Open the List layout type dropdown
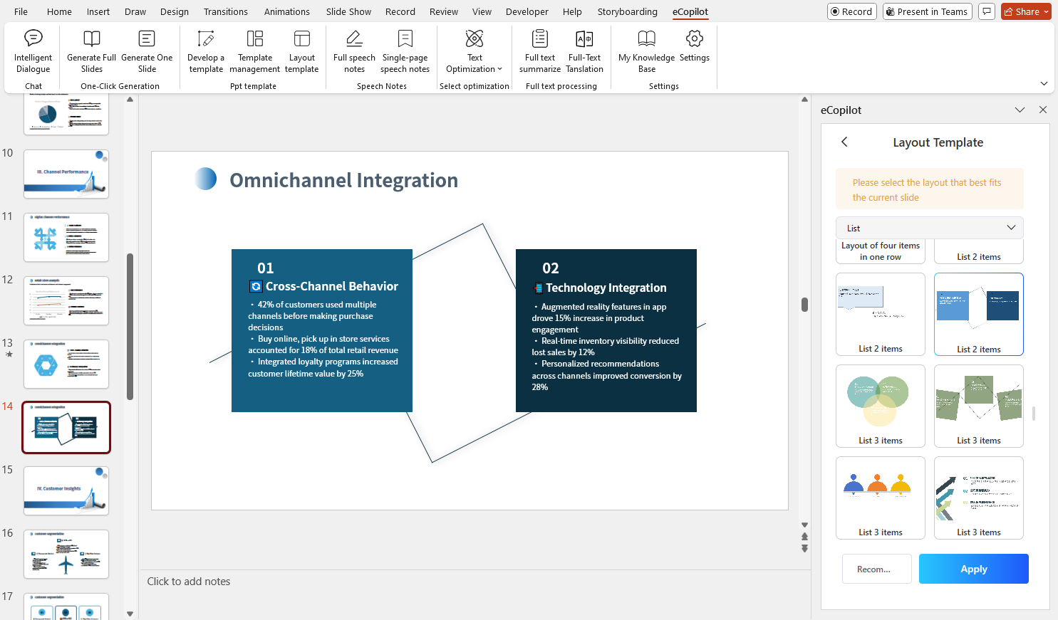 pyautogui.click(x=929, y=227)
